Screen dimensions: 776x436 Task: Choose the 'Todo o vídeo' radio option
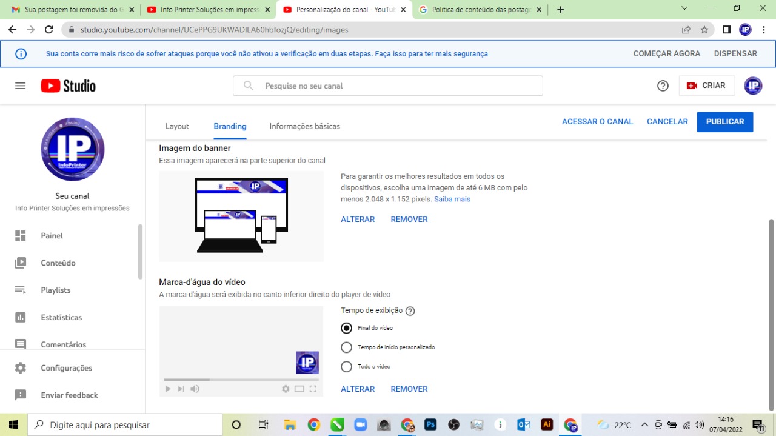(346, 367)
